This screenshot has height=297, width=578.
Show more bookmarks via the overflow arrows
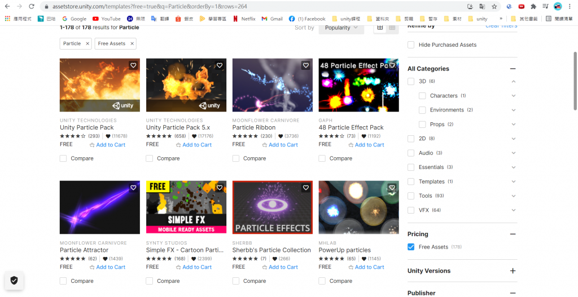coord(501,19)
